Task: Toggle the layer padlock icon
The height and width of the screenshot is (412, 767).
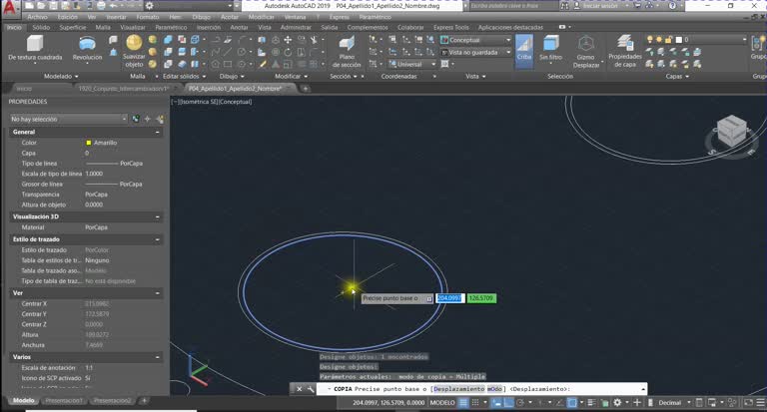Action: pos(668,40)
